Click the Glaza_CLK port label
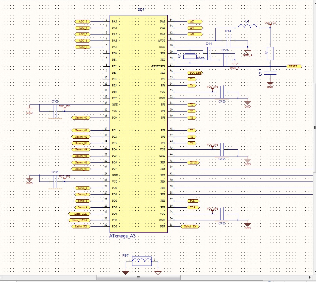The height and width of the screenshot is (282, 316). point(79,214)
